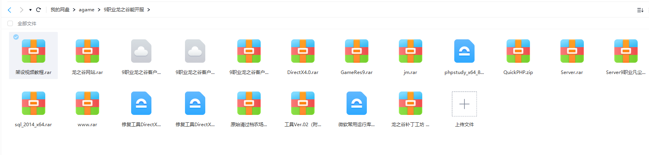Screen dimensions: 649x155
Task: Select the 龙之谷网站.rar archive icon
Action: [x=87, y=51]
